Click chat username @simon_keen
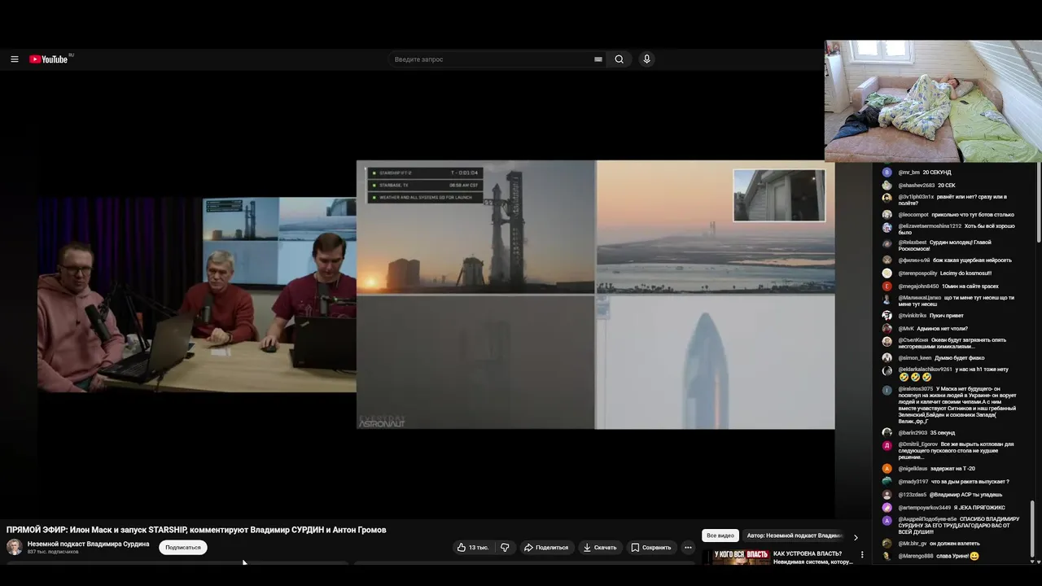The height and width of the screenshot is (586, 1042). pos(915,358)
